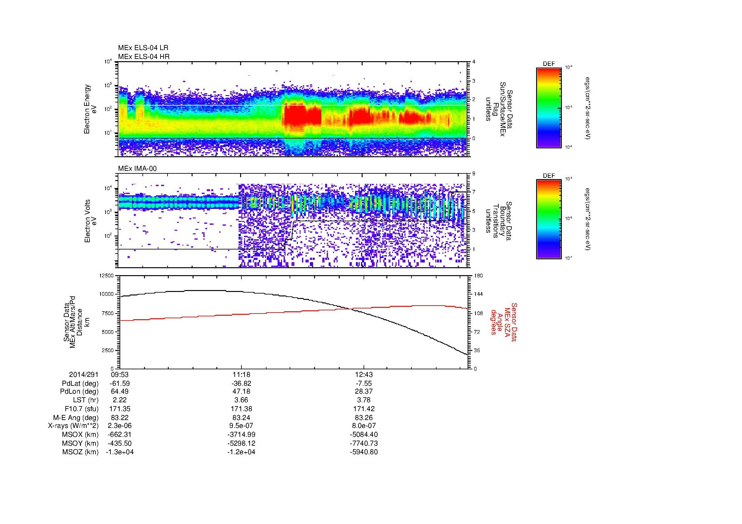The image size is (742, 524).
Task: Click the X-rays value '8.0e-07'
Action: click(x=364, y=426)
